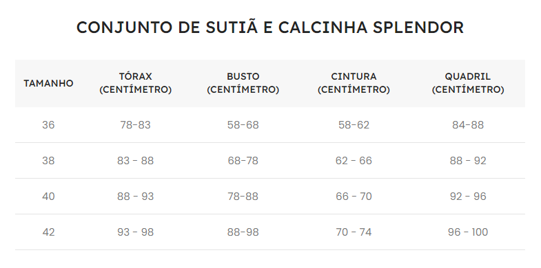Click the BUSTO (CENTÍMETRO) column header
Image resolution: width=541 pixels, height=268 pixels.
243,83
